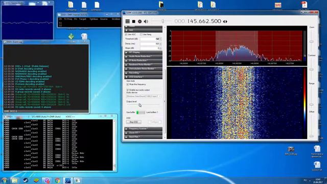Click the taskbar clock
This screenshot has height=184, width=327.
click(x=318, y=180)
